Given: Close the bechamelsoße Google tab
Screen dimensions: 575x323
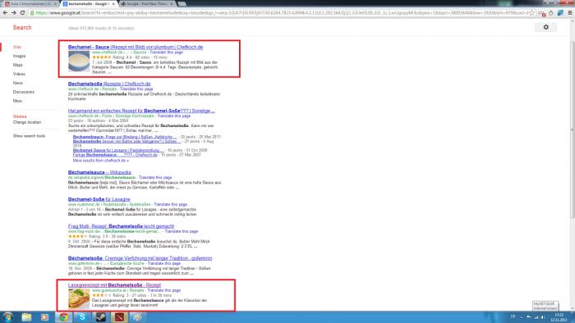Looking at the screenshot, I should click(x=113, y=3).
